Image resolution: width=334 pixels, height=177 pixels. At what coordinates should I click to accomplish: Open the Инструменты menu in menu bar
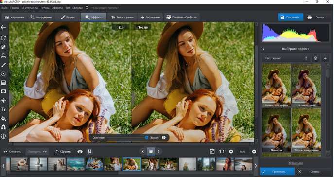click(30, 8)
